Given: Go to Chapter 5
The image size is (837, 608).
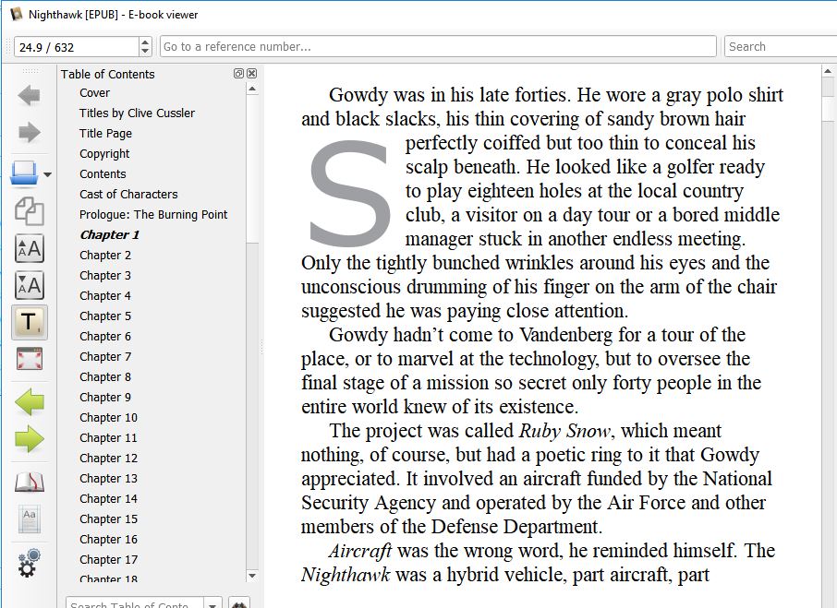Looking at the screenshot, I should (105, 316).
